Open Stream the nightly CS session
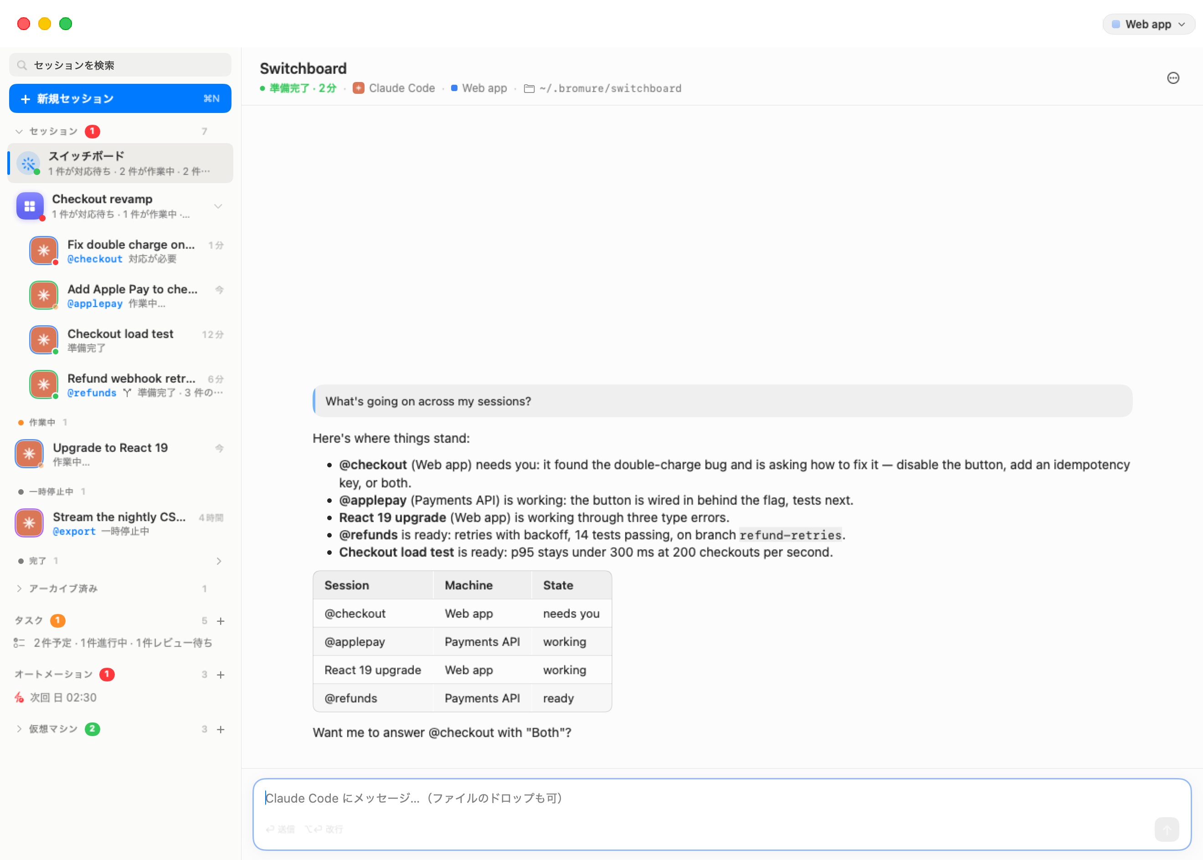The image size is (1203, 860). click(120, 523)
